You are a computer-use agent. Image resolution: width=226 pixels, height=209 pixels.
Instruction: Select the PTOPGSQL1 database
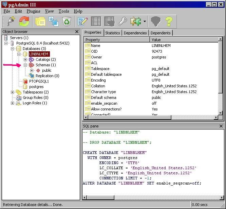39,81
